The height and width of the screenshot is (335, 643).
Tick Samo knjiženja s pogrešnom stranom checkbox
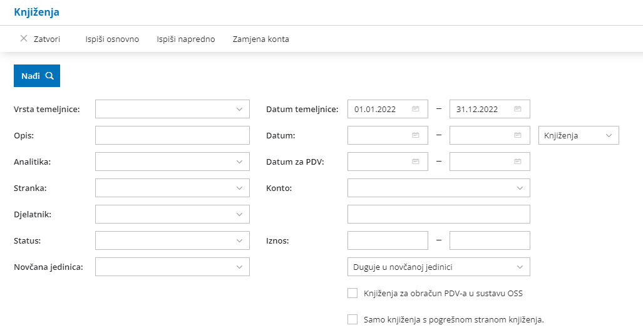pos(352,319)
